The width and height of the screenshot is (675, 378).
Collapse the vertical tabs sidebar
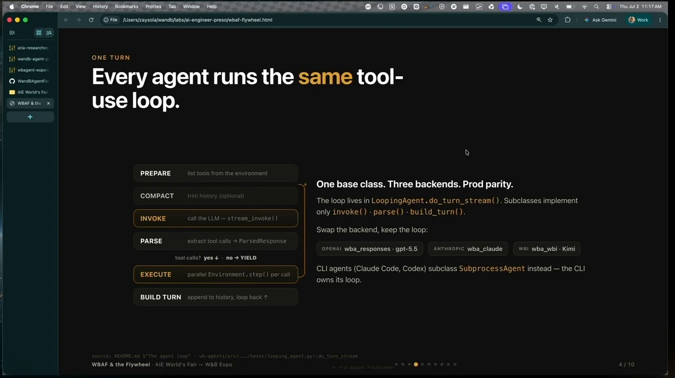click(12, 33)
